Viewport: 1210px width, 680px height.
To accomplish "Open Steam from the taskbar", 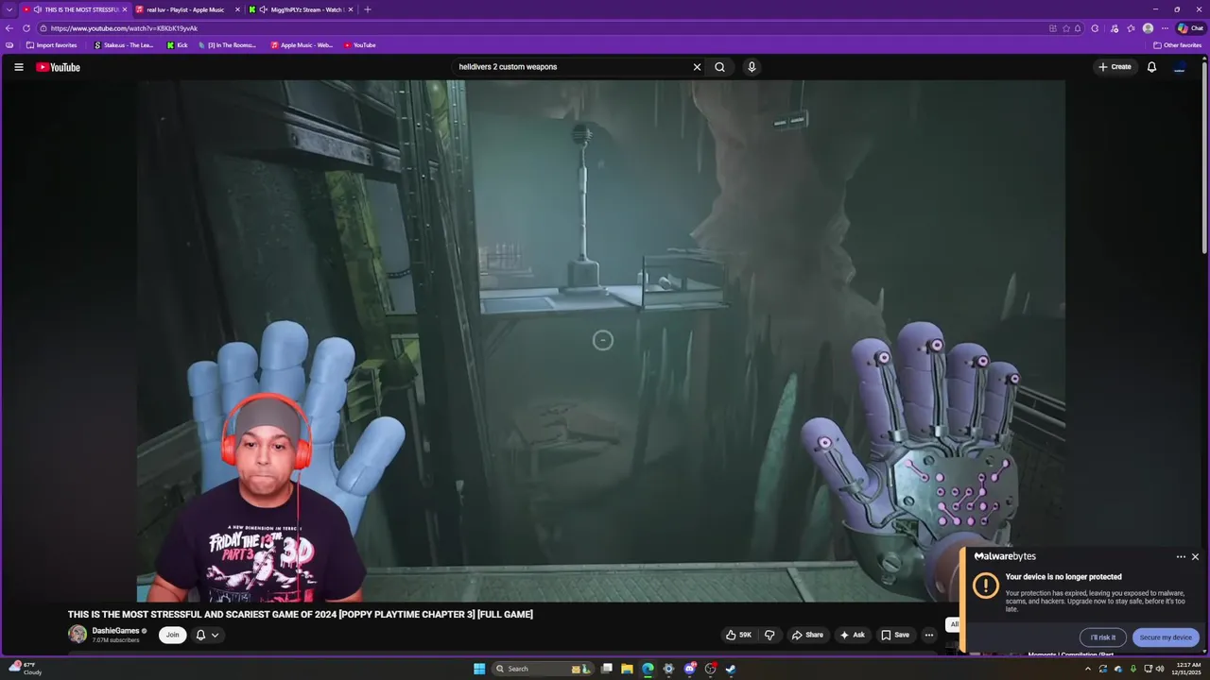I will coord(731,669).
